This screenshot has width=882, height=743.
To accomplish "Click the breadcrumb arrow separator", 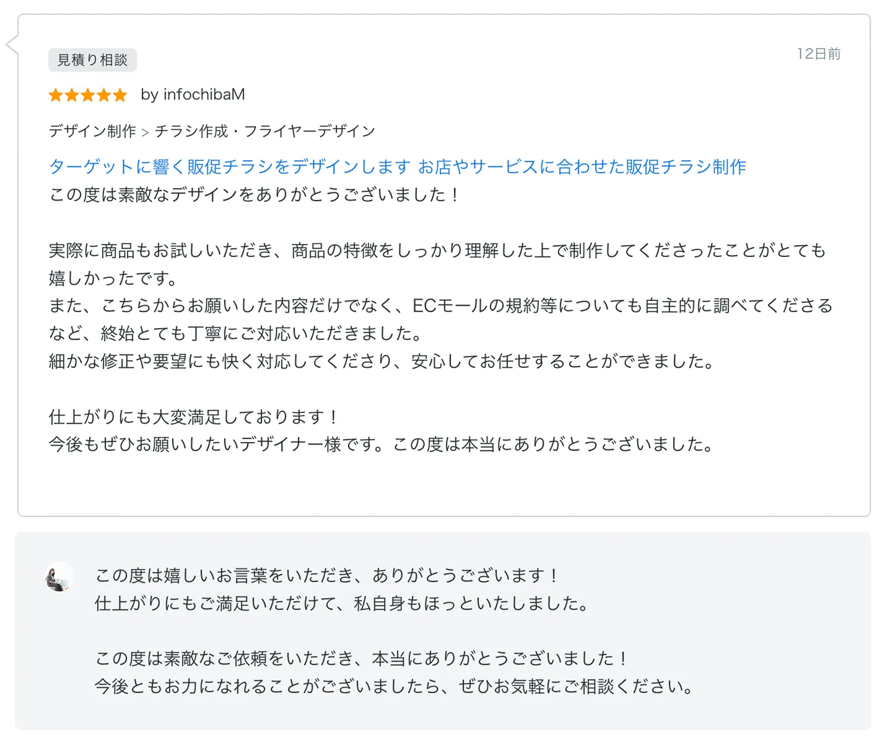I will (145, 132).
